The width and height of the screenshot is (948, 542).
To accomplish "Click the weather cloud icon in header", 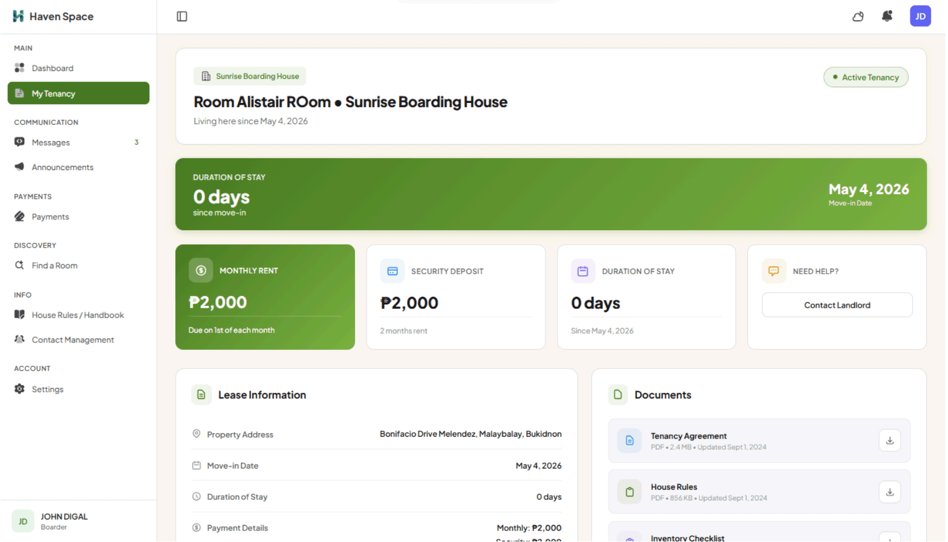I will (858, 16).
